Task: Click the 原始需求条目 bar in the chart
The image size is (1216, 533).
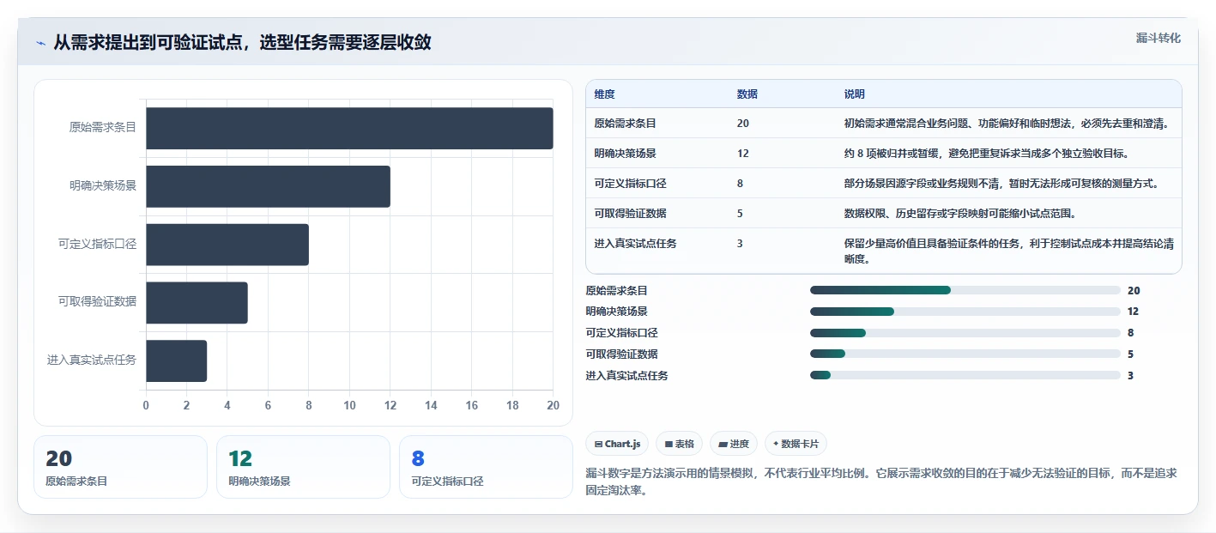Action: click(349, 128)
